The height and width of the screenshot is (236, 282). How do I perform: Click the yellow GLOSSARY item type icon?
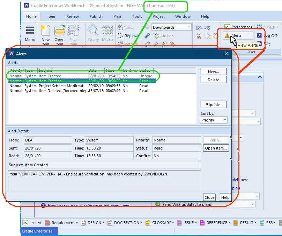[x=148, y=223]
